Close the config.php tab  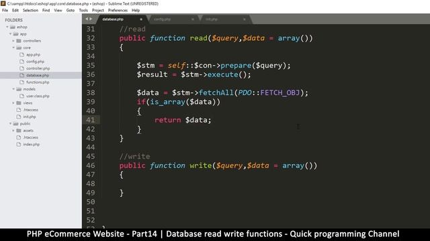pyautogui.click(x=193, y=19)
